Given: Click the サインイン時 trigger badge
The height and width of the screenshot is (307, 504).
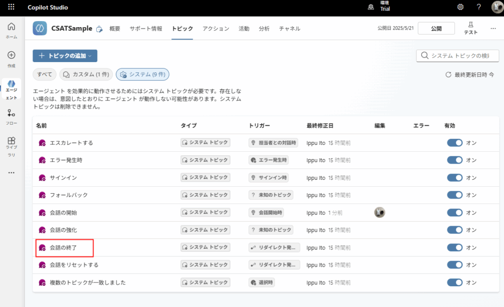Looking at the screenshot, I should [268, 177].
